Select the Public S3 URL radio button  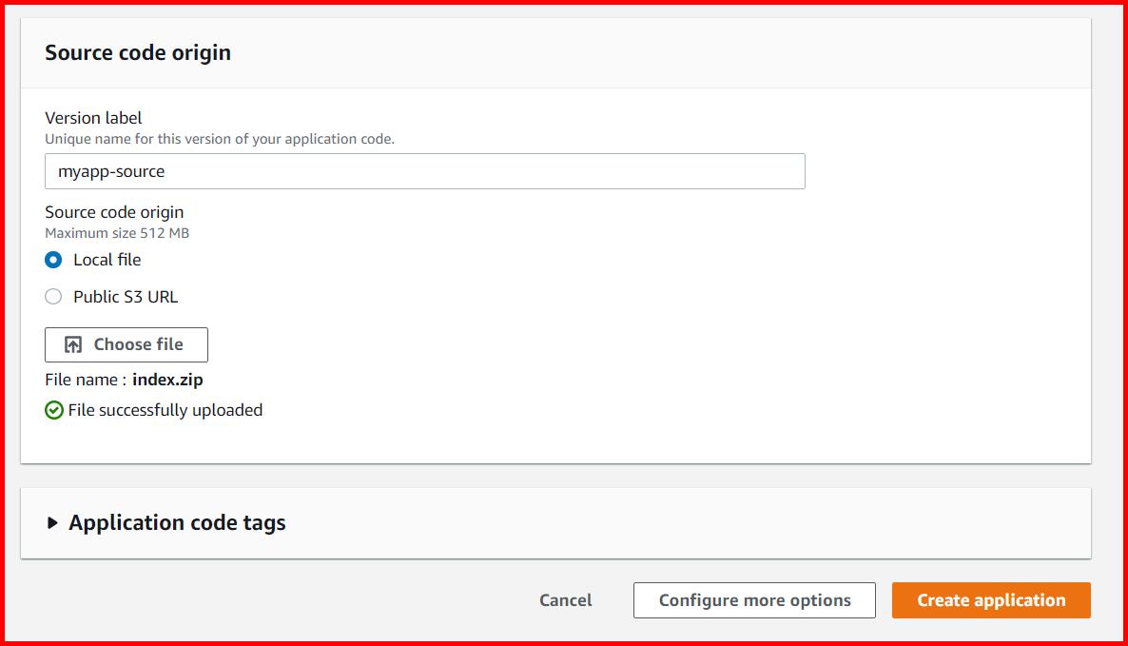pos(53,296)
